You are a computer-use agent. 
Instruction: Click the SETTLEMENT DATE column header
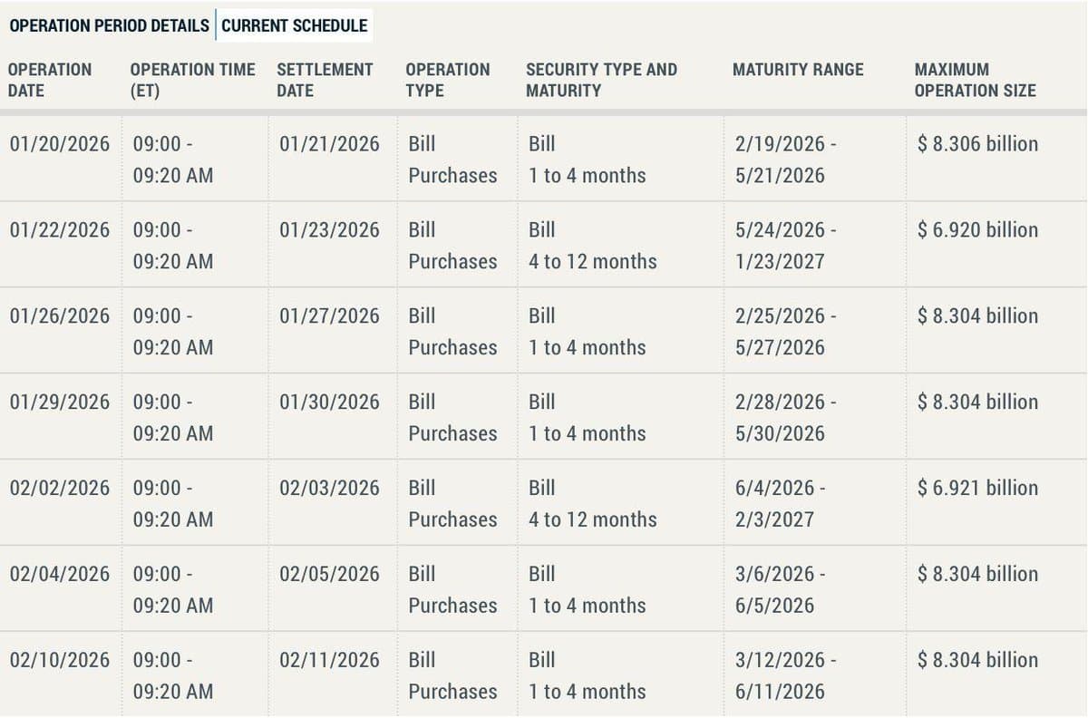tap(324, 80)
